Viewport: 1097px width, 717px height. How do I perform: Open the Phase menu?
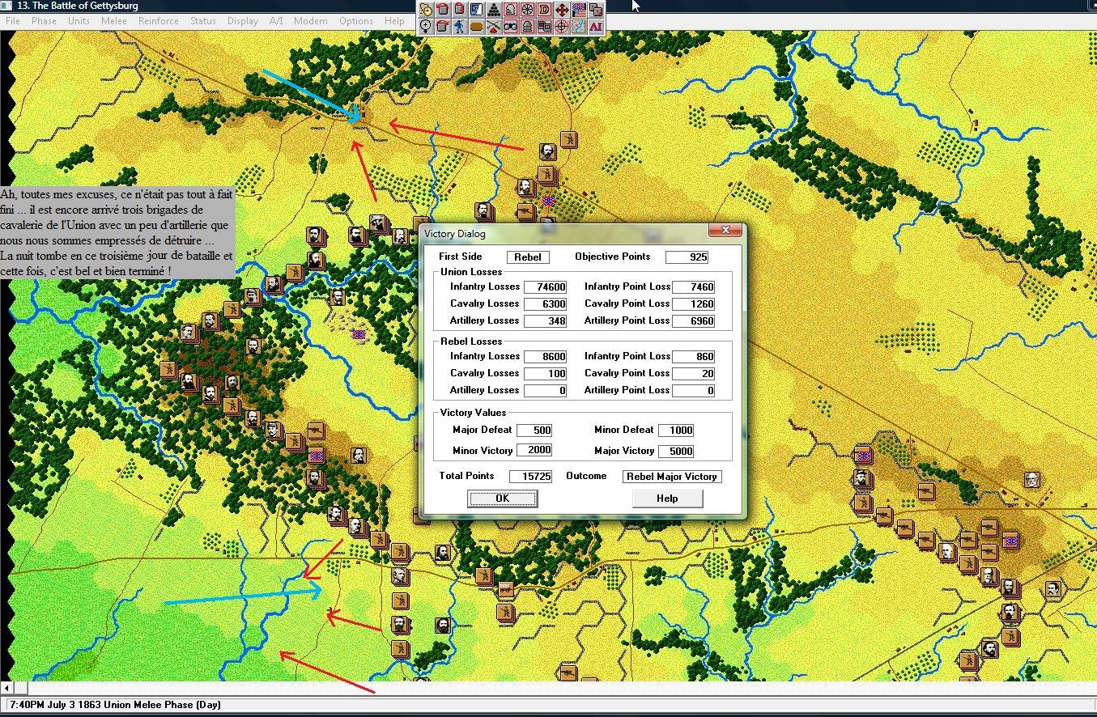[44, 20]
